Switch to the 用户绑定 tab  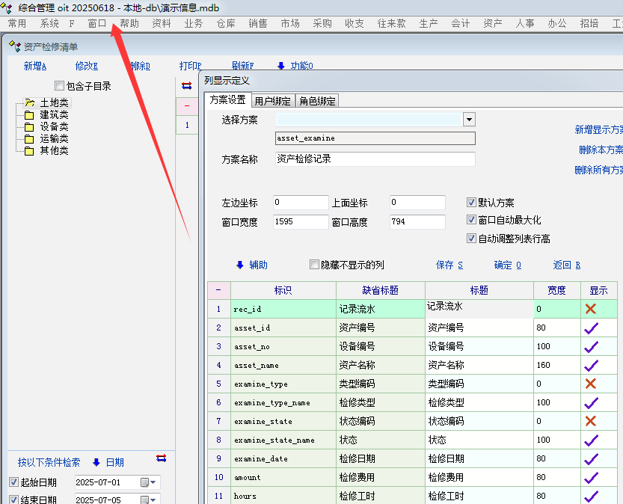click(x=272, y=101)
